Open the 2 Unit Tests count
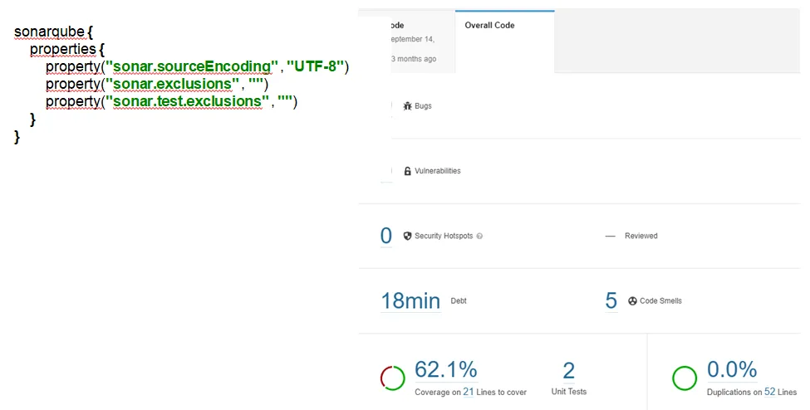810x410 pixels. [569, 371]
